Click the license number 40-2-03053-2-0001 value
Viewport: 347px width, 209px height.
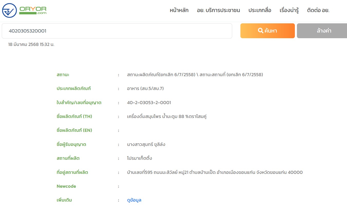[149, 103]
